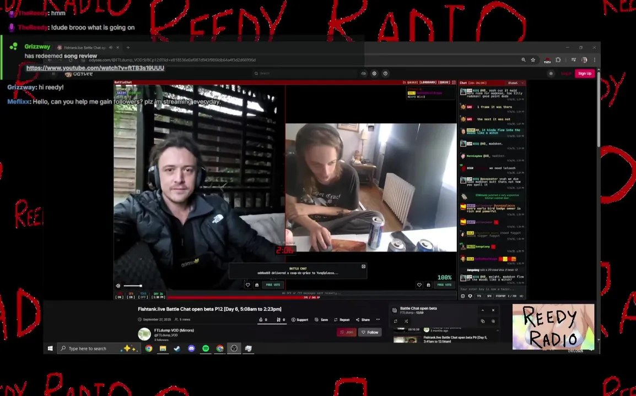The width and height of the screenshot is (636, 396).
Task: Click the Windows taskbar search box
Action: coord(99,348)
